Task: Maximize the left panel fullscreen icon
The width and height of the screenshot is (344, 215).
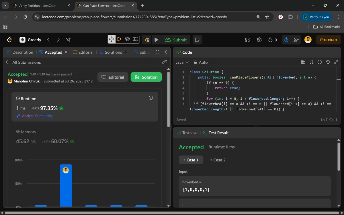Action: tap(157, 52)
